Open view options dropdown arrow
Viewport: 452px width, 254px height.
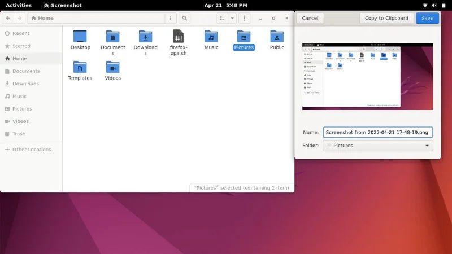[232, 18]
